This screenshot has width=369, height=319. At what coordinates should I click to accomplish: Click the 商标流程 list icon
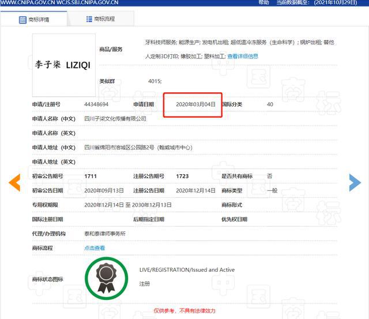[x=89, y=19]
